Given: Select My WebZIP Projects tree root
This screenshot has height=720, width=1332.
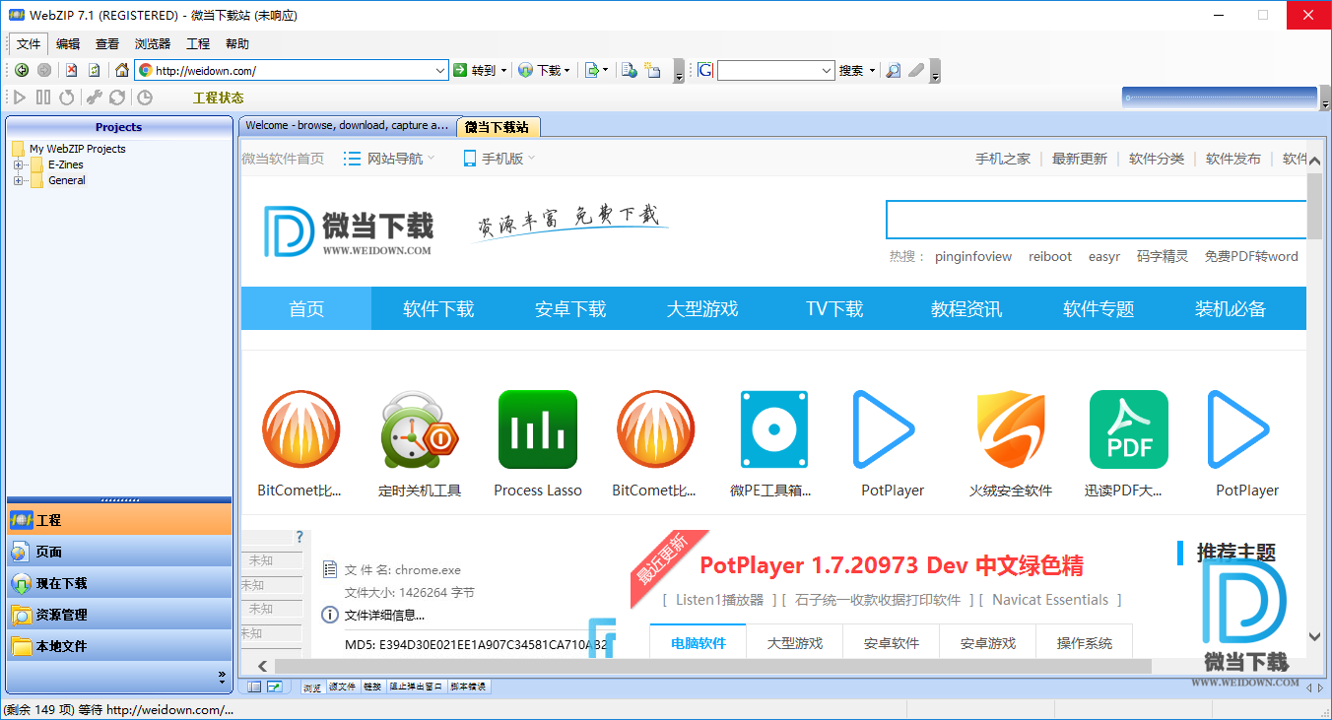Looking at the screenshot, I should (x=77, y=149).
